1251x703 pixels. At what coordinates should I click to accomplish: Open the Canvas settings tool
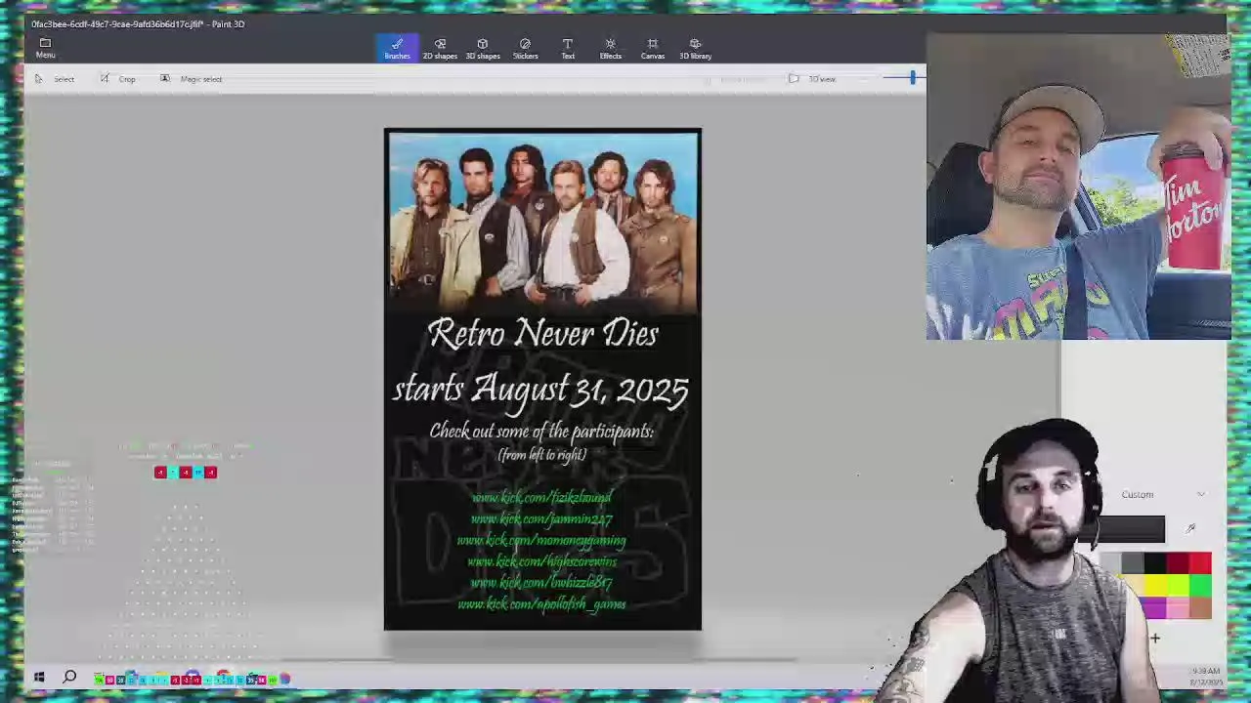click(x=653, y=48)
